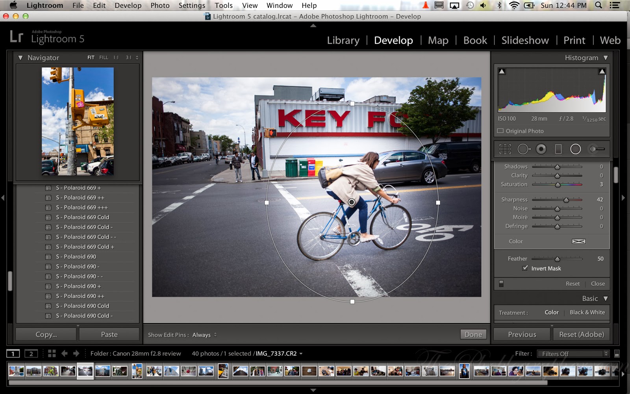Click the Done button
Viewport: 630px width, 394px height.
point(473,334)
